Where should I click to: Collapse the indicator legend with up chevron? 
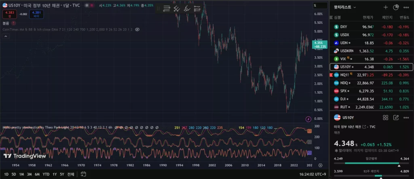[6, 37]
